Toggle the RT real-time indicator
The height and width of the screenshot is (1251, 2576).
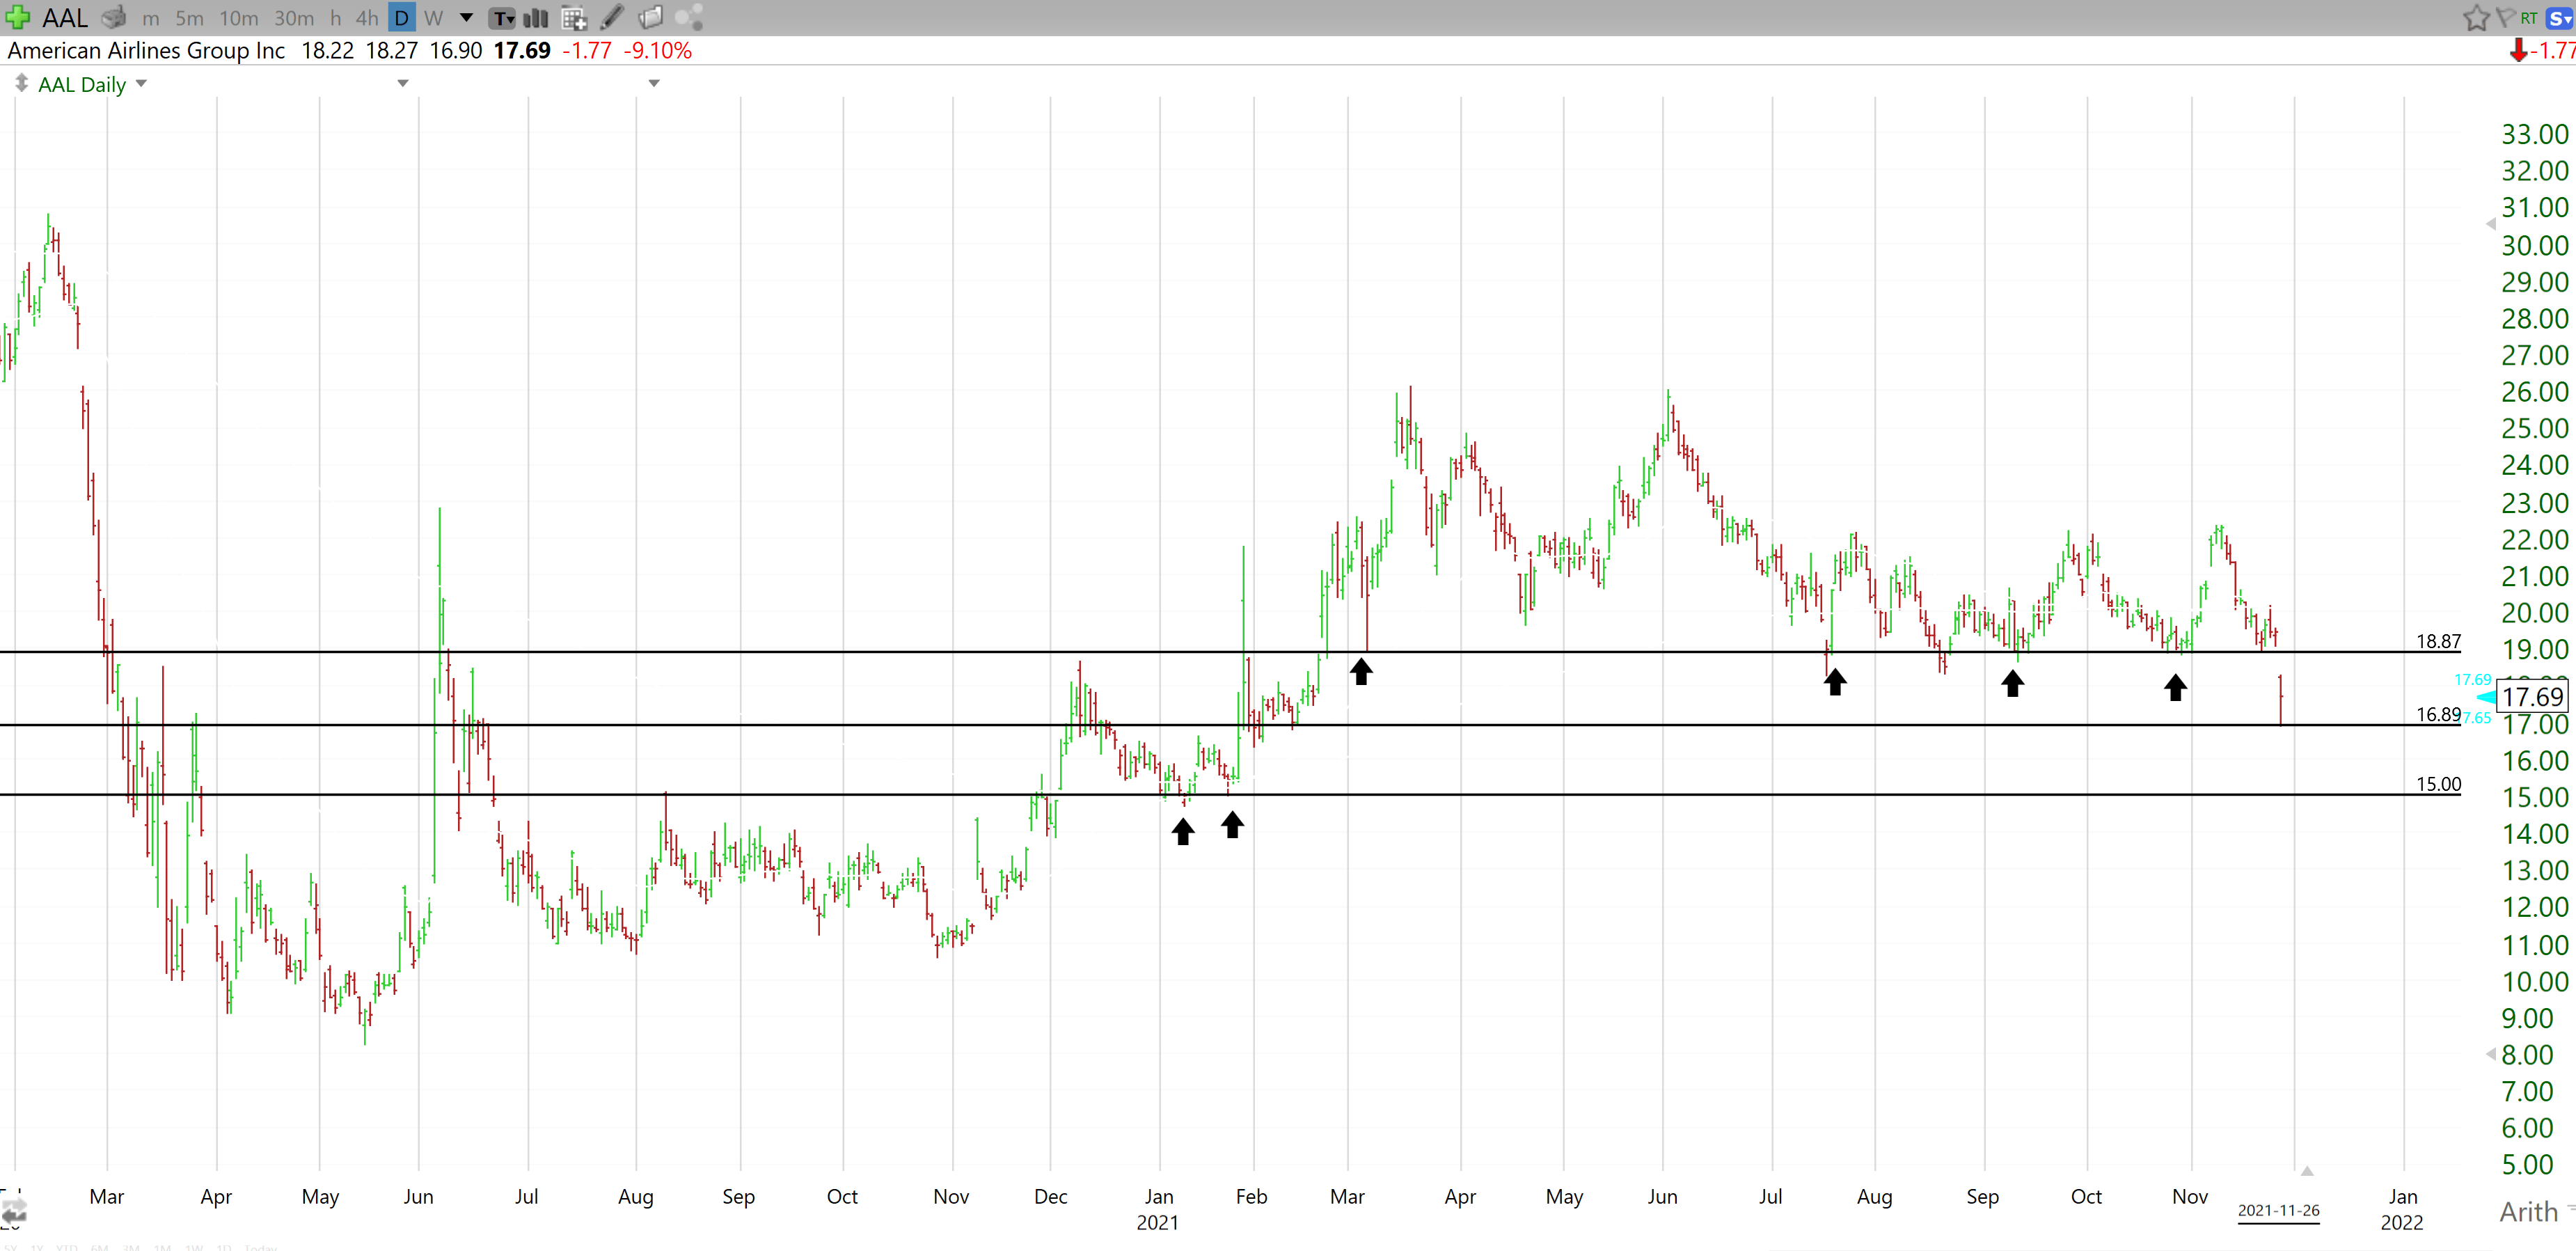tap(2529, 17)
